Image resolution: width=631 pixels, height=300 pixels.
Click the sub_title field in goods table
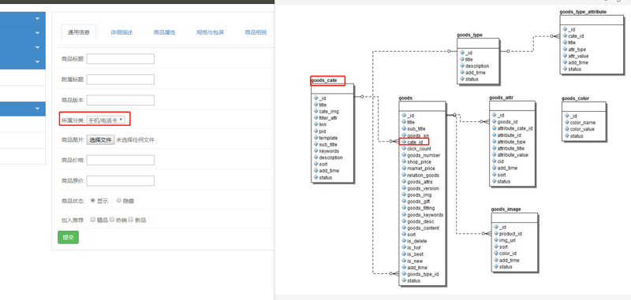(x=416, y=129)
